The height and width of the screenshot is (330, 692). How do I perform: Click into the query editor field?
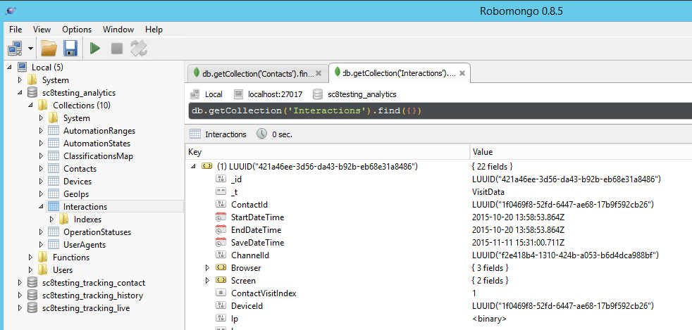440,110
